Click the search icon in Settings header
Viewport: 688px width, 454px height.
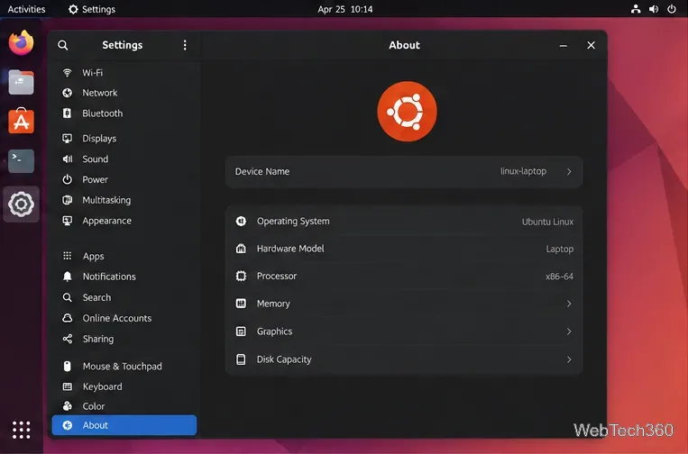tap(63, 45)
